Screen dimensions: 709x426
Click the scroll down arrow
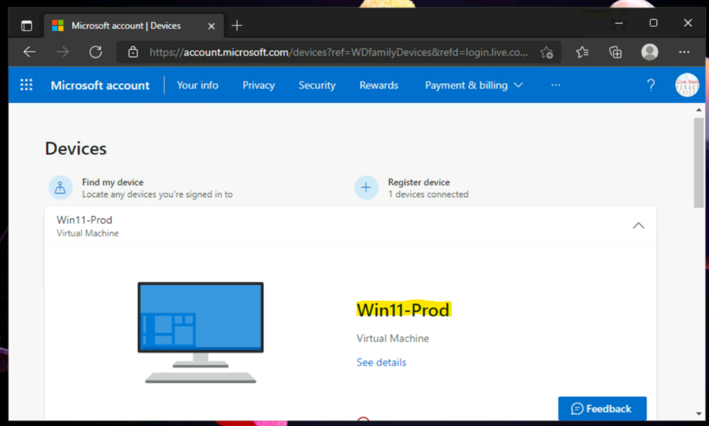(x=699, y=414)
